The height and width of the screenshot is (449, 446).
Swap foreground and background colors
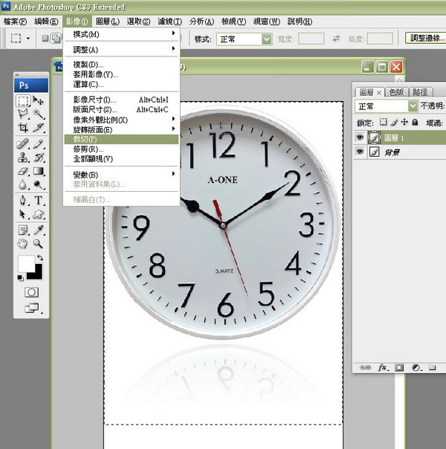click(x=40, y=257)
